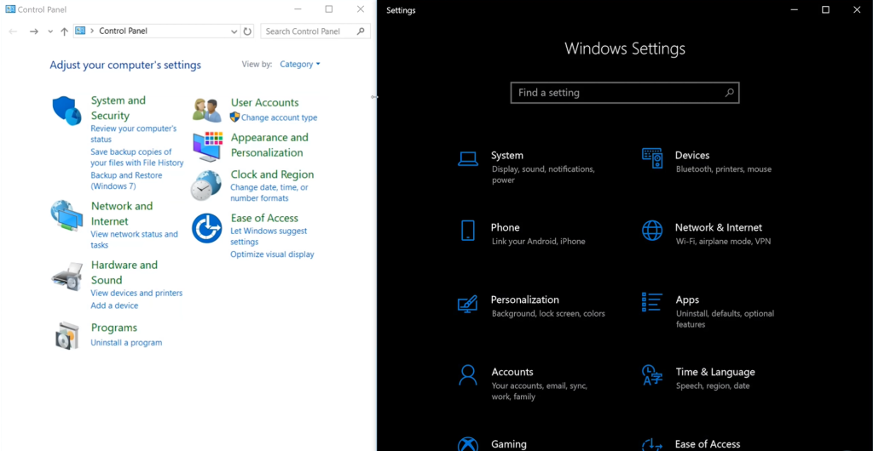Open Clock and Region globe-clock icon

coord(206,186)
